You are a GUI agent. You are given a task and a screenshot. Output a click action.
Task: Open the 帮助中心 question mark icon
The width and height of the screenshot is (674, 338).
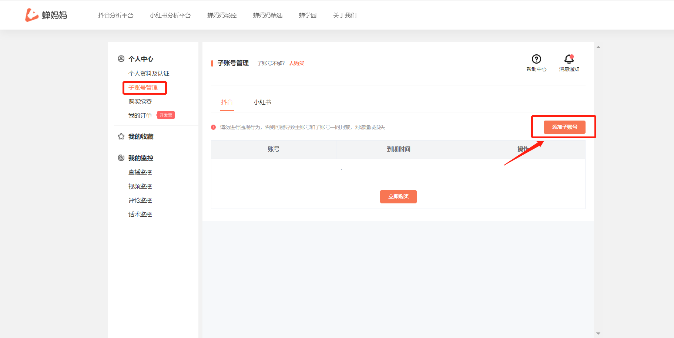(x=536, y=59)
